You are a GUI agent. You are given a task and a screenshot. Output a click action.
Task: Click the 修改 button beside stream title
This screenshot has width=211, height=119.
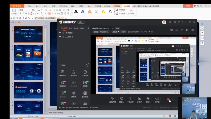pos(117,28)
